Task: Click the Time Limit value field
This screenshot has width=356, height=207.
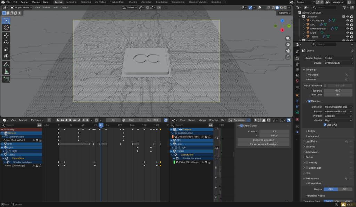Action: coord(338,95)
